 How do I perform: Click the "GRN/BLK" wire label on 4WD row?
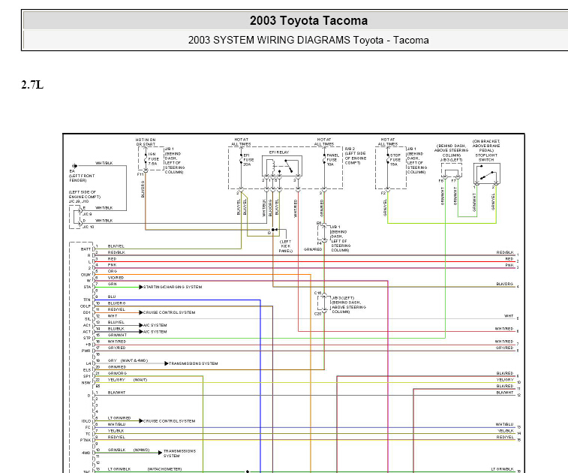point(116,450)
